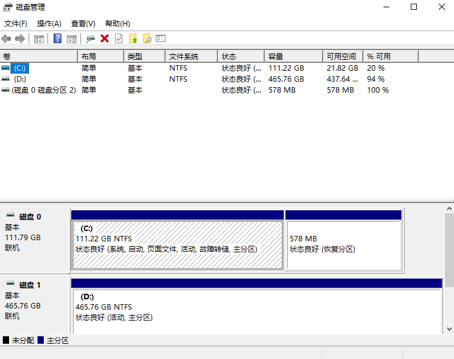Click the 文件系统 column header
The height and width of the screenshot is (359, 454).
pos(190,56)
